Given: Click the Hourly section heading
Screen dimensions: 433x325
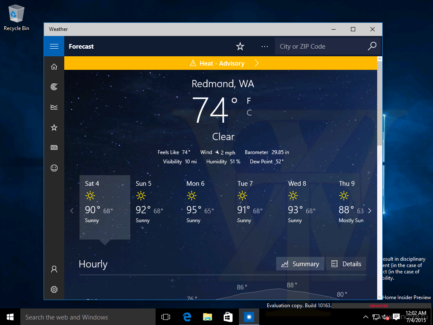Looking at the screenshot, I should [93, 264].
